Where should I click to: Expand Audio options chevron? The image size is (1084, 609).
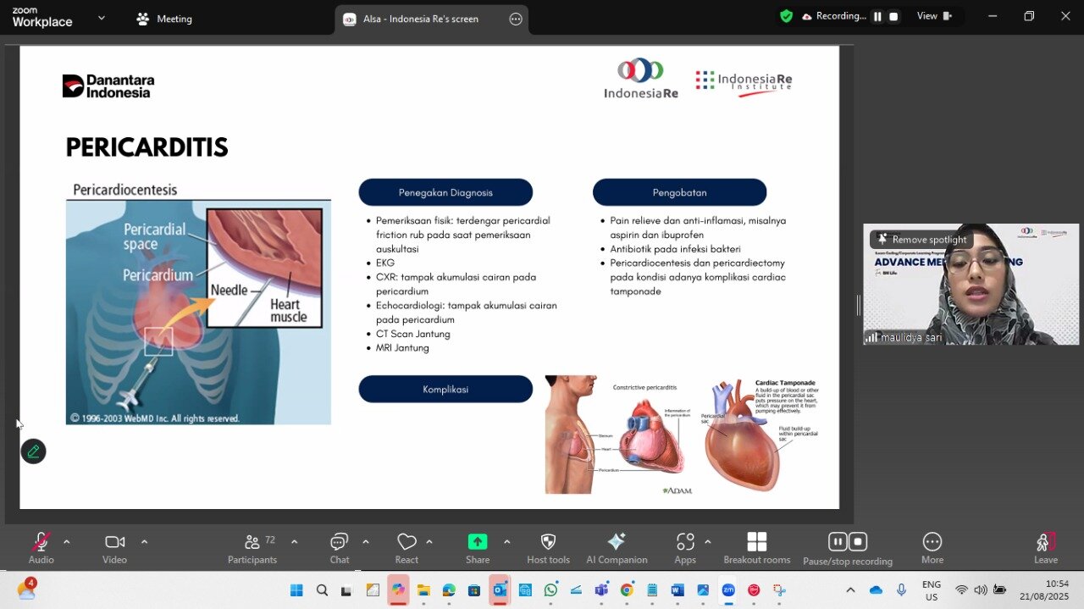click(x=67, y=542)
